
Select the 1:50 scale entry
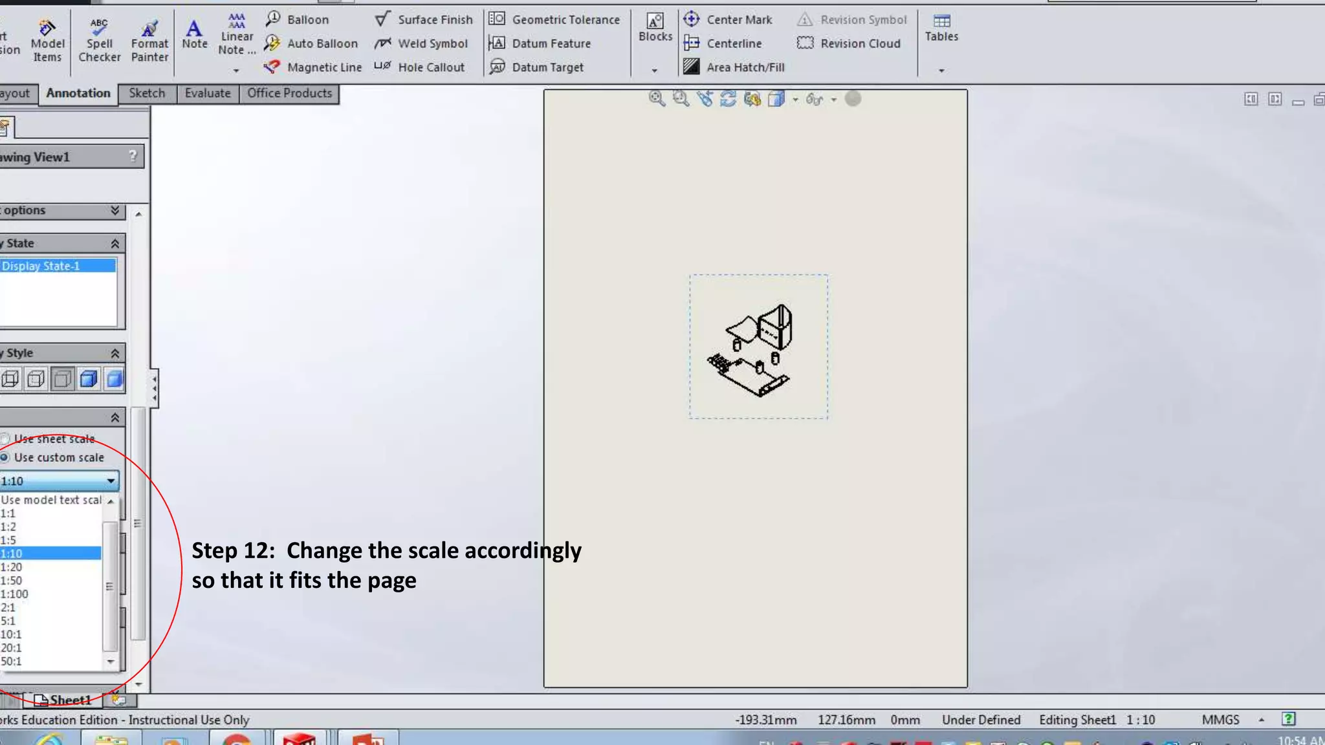pos(50,581)
